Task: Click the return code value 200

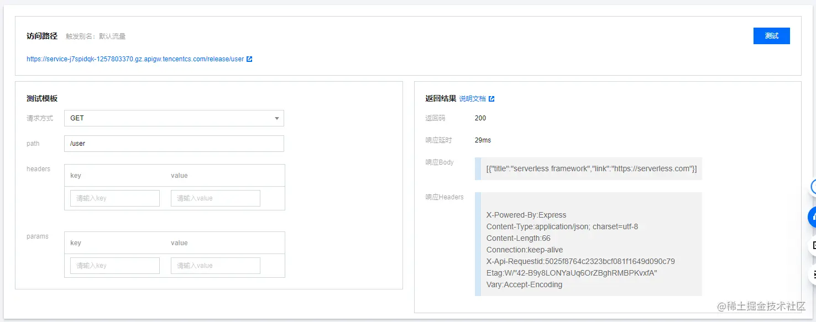Action: pos(480,118)
